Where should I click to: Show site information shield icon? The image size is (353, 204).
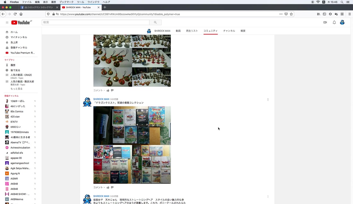48,14
